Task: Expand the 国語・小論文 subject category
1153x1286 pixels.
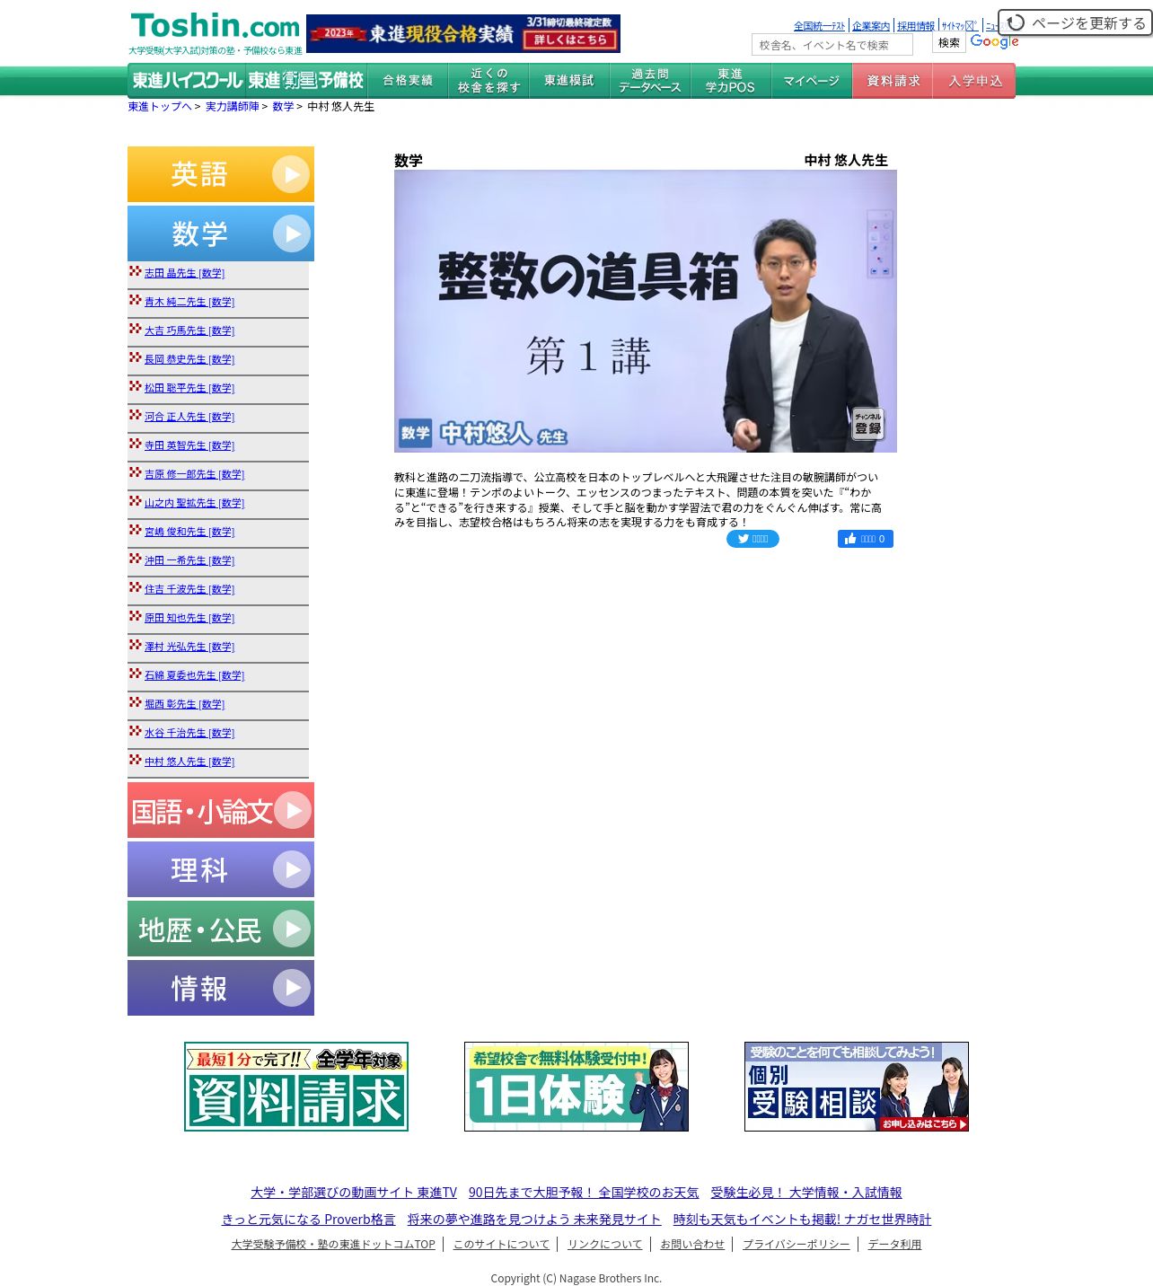Action: pyautogui.click(x=221, y=810)
